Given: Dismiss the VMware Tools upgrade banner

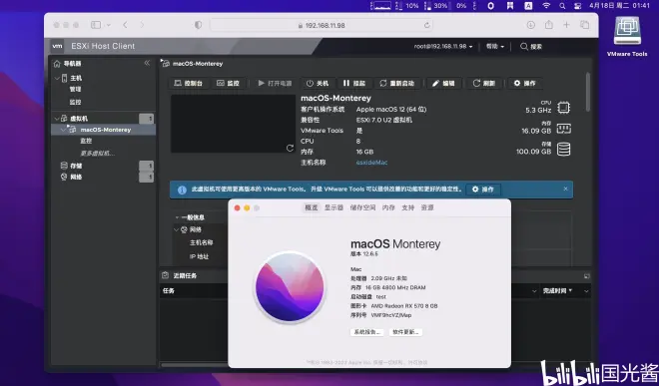Looking at the screenshot, I should [565, 189].
